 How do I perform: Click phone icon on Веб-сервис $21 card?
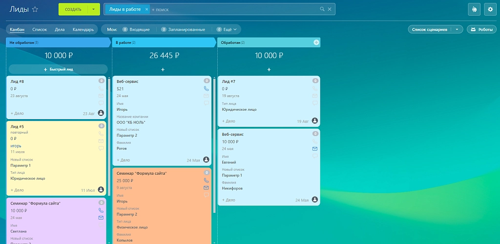tap(207, 88)
